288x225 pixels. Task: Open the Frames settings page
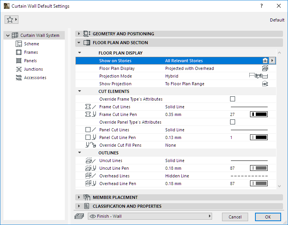tap(31, 52)
